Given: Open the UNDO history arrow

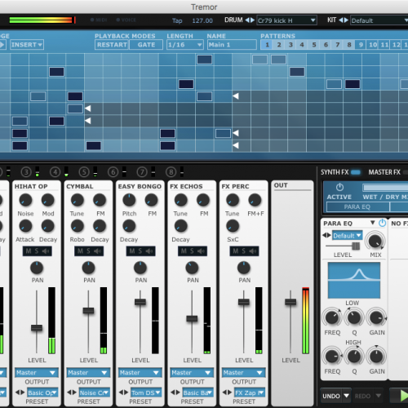Looking at the screenshot, I should pyautogui.click(x=346, y=396).
